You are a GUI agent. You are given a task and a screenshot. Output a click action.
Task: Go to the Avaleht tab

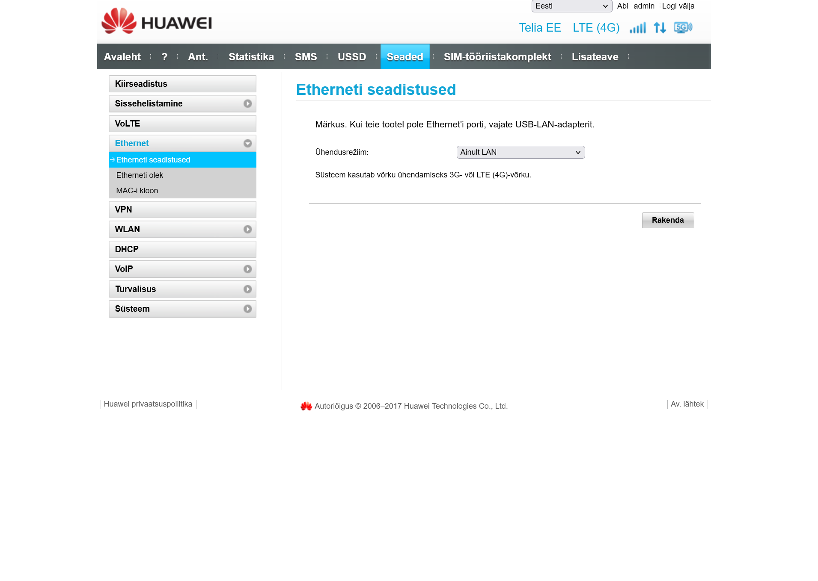[122, 57]
